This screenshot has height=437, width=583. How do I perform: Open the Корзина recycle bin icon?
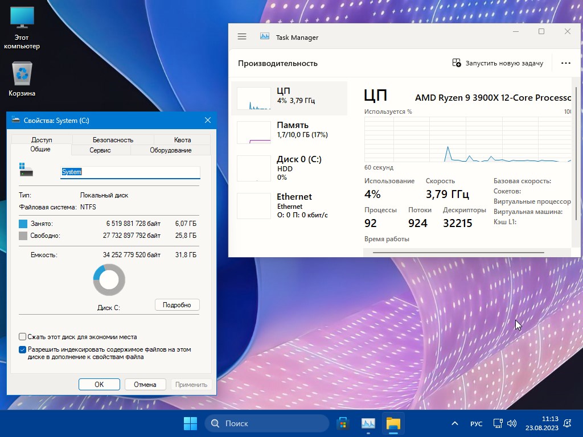[22, 79]
